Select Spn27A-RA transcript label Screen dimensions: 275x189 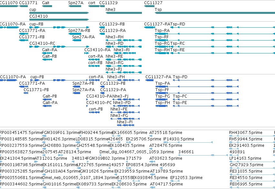click(83, 37)
